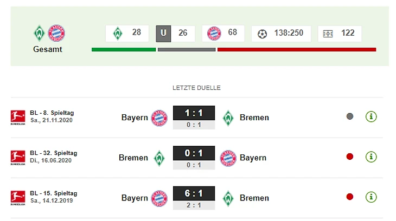The image size is (396, 221).
Task: Select the draws tile marked U 26
Action: click(x=176, y=34)
